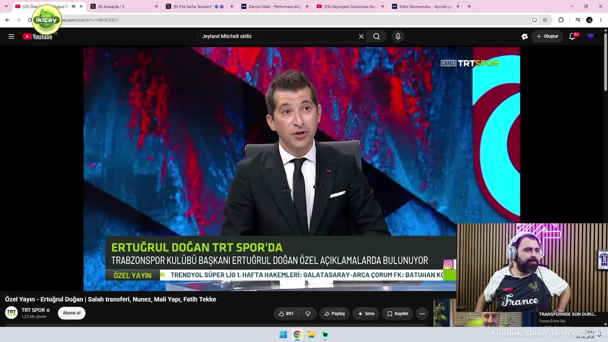Close the Anasayfa / X tab
The image size is (608, 342).
156,7
